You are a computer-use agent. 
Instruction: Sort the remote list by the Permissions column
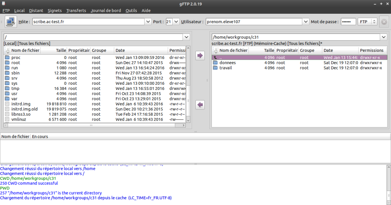373,51
